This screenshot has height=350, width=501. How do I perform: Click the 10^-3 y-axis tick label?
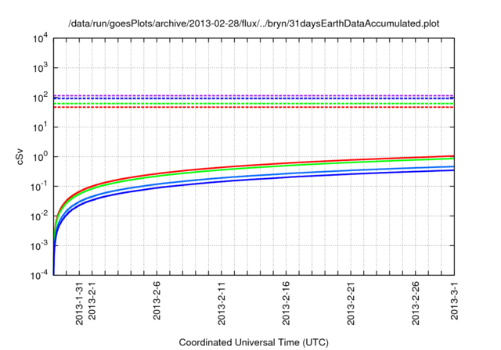[x=39, y=246]
